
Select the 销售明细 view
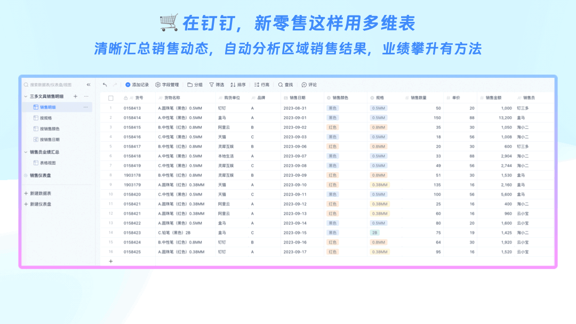click(57, 107)
